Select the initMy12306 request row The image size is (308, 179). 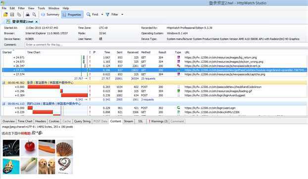tap(154, 112)
